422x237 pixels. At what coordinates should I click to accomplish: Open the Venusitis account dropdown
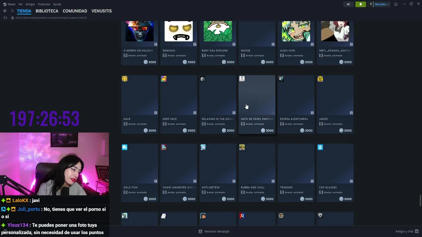[381, 4]
